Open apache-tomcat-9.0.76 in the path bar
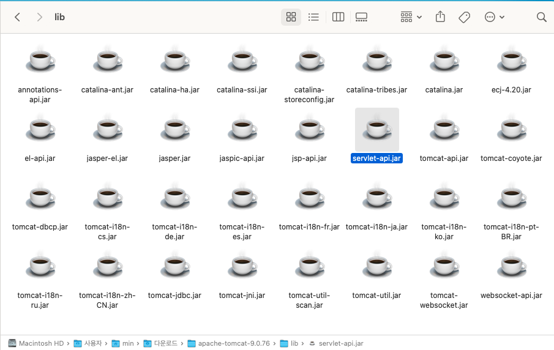554x350 pixels. 228,343
